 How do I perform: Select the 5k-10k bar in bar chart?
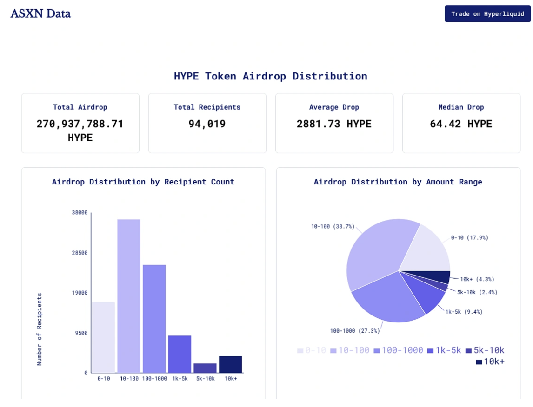(x=205, y=368)
